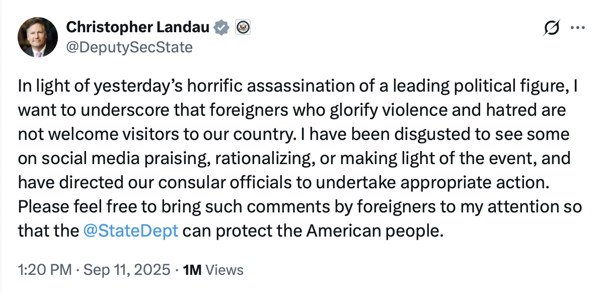
Task: Open the @DeputySecState handle link
Action: coord(129,47)
